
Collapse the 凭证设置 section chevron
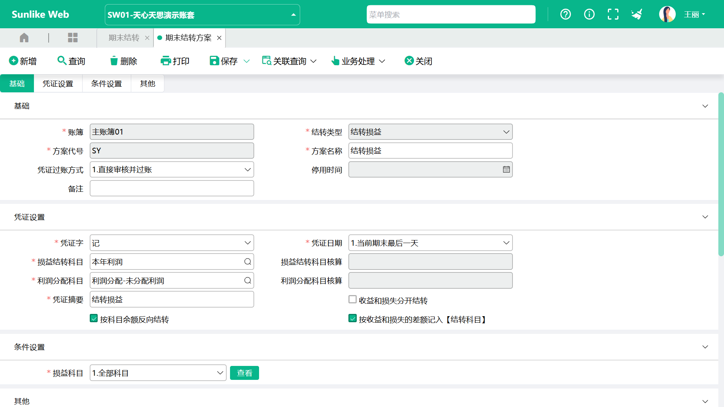705,217
